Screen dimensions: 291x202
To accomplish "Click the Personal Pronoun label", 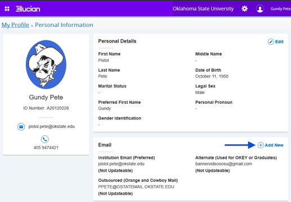I will [214, 102].
